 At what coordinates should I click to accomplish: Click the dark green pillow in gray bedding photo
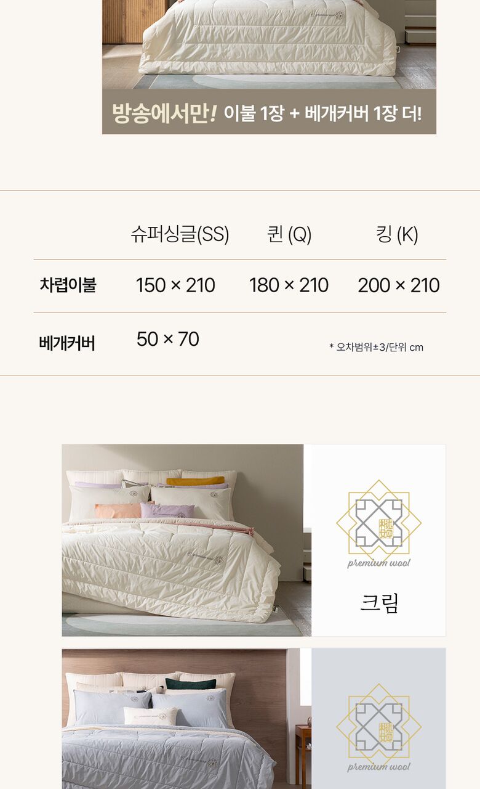point(190,684)
